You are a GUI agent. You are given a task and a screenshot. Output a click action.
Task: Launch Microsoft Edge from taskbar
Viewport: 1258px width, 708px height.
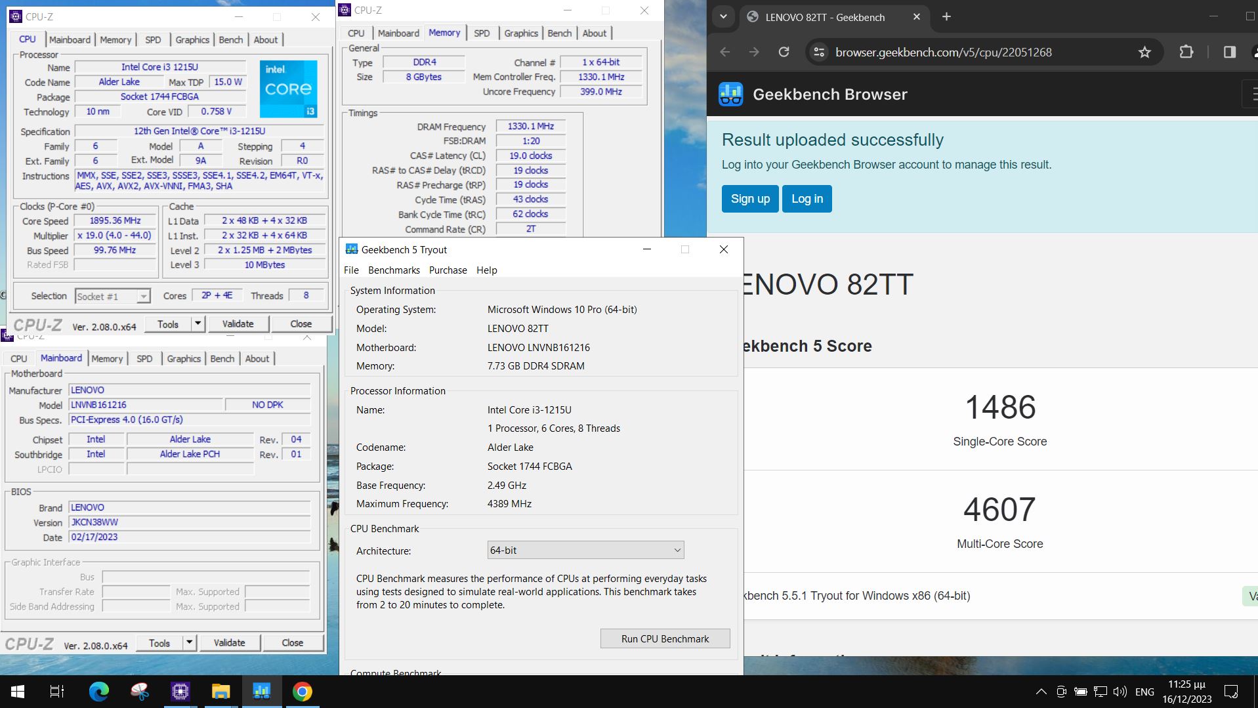tap(99, 692)
